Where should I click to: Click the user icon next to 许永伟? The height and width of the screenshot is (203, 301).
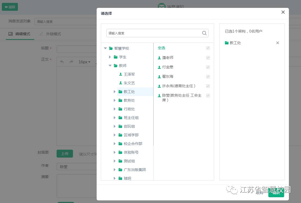[x=159, y=86]
